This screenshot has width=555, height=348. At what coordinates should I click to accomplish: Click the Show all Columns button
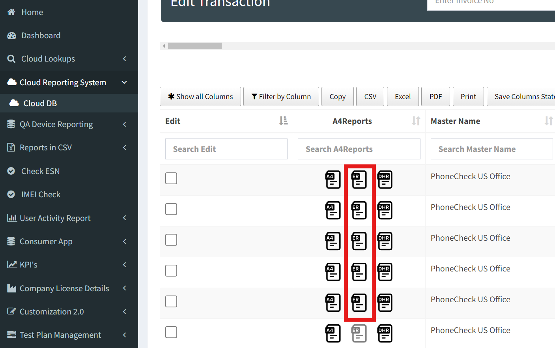[200, 97]
